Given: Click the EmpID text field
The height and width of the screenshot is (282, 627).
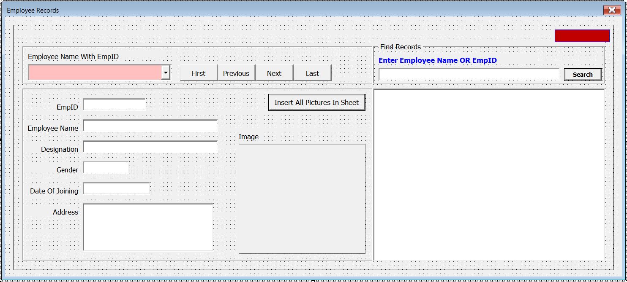Looking at the screenshot, I should pyautogui.click(x=114, y=105).
